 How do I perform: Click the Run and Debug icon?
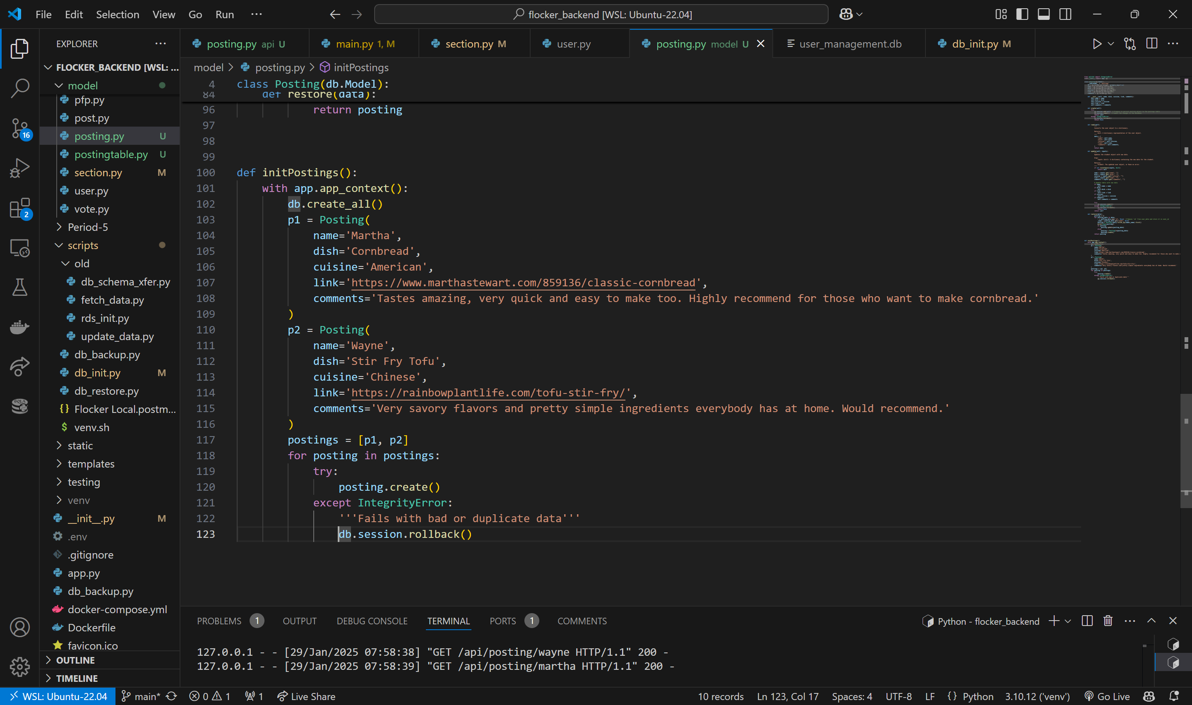[x=20, y=168]
